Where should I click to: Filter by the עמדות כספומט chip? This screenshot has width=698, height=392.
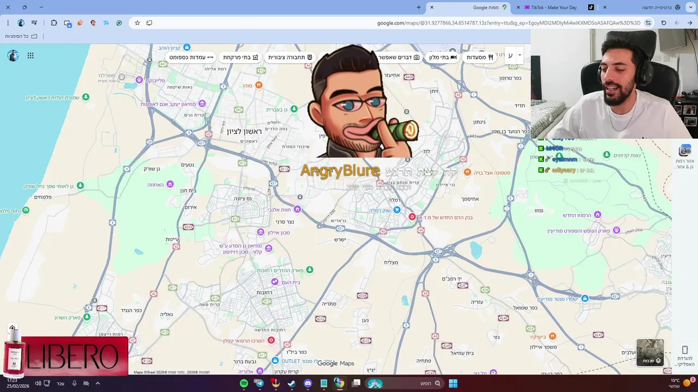coord(191,57)
